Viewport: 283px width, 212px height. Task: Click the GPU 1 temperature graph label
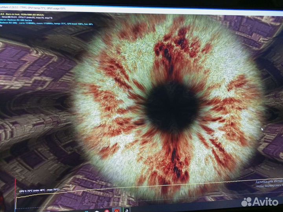pyautogui.click(x=39, y=191)
